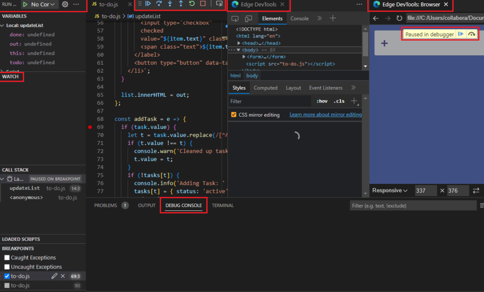Open the Computed styles tab
Image resolution: width=484 pixels, height=292 pixels.
tap(266, 88)
